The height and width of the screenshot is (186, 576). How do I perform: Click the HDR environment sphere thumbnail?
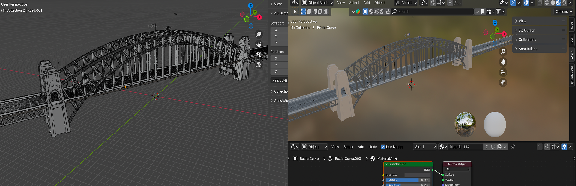[465, 124]
